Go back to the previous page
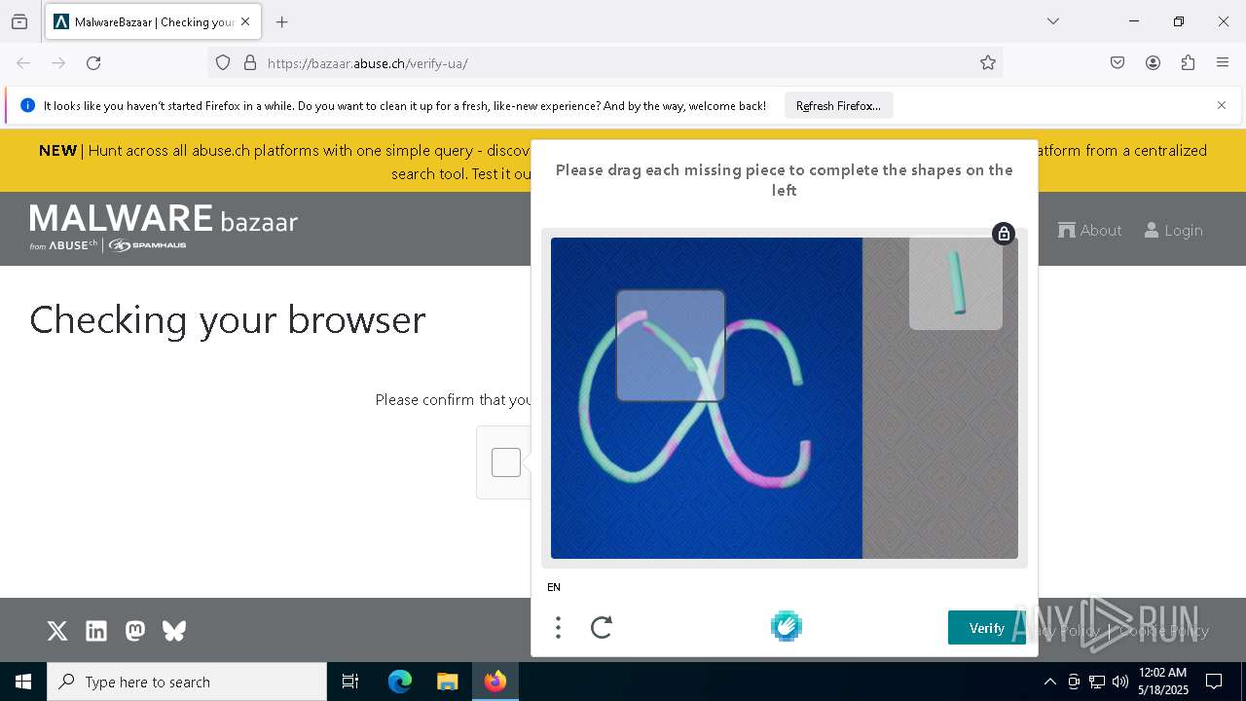 (23, 63)
